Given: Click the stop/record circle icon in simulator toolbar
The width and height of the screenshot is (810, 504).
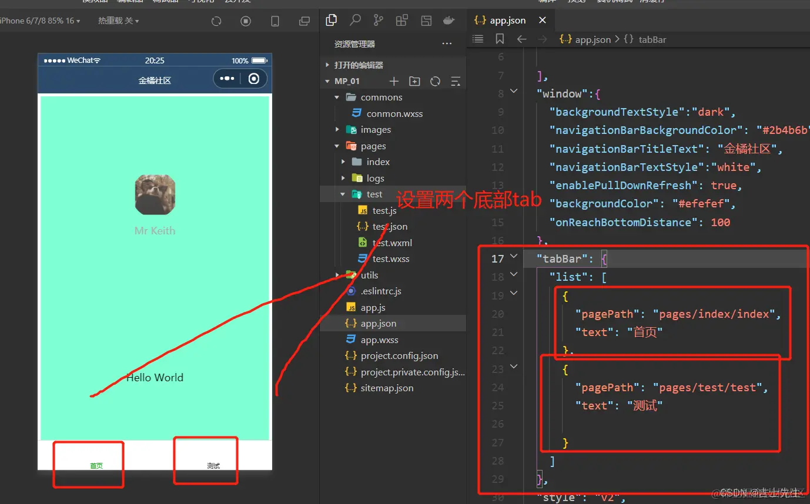Looking at the screenshot, I should point(246,21).
